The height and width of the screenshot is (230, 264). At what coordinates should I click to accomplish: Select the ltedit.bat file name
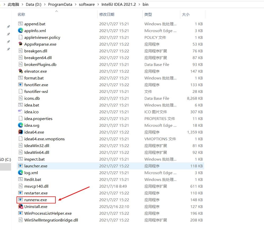(33, 179)
